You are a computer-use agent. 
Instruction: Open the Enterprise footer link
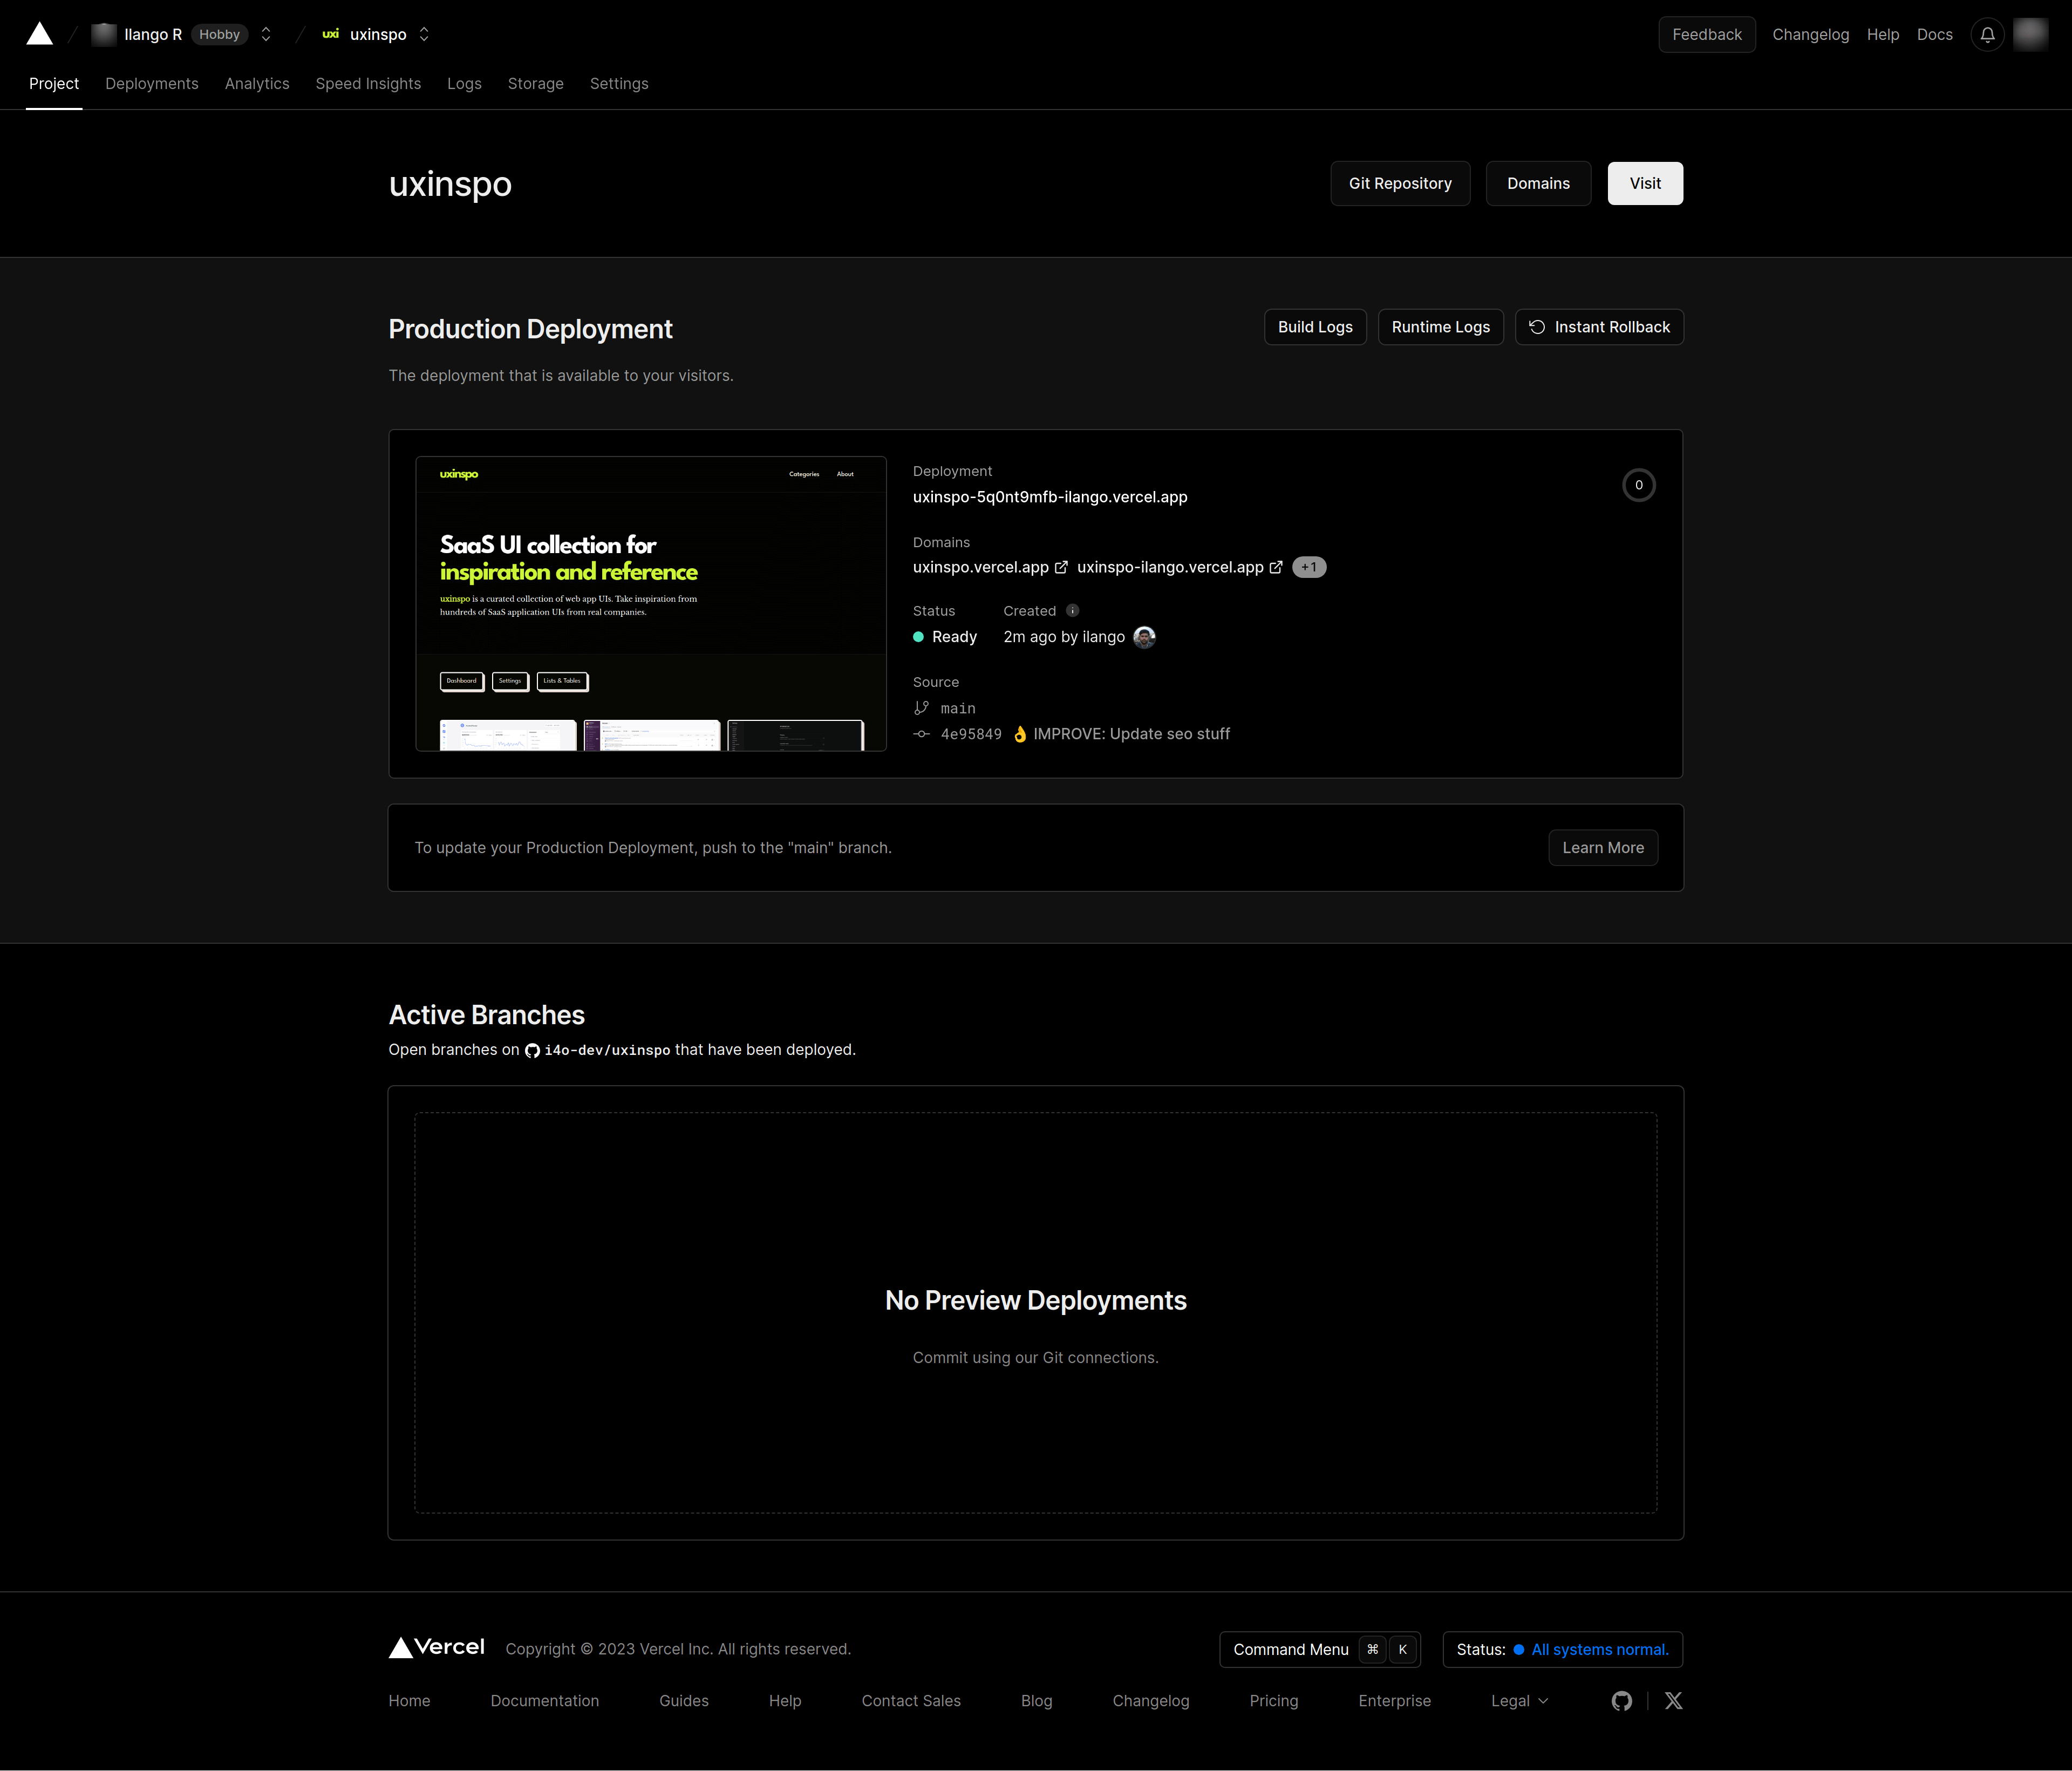coord(1395,1701)
